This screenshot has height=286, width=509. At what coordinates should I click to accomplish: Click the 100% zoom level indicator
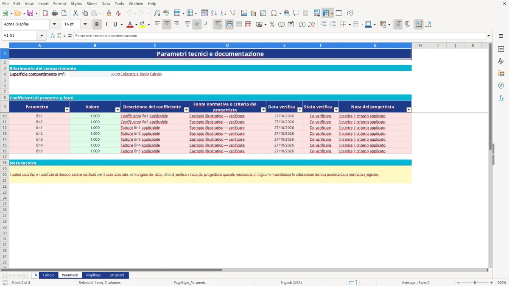[501, 283]
